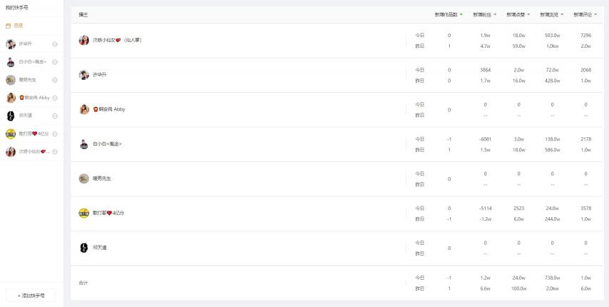Sort the table by 新增粉丝 column
Viewport: 609px width, 307px height.
point(485,15)
